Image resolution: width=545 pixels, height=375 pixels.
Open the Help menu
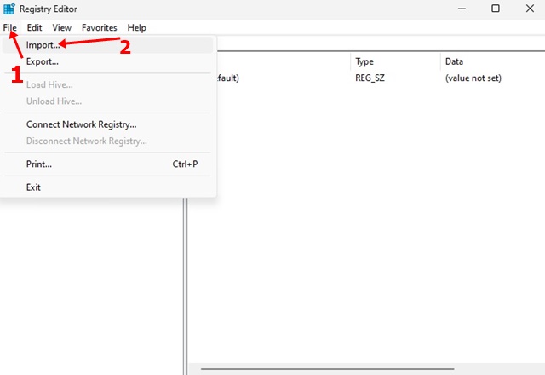136,27
